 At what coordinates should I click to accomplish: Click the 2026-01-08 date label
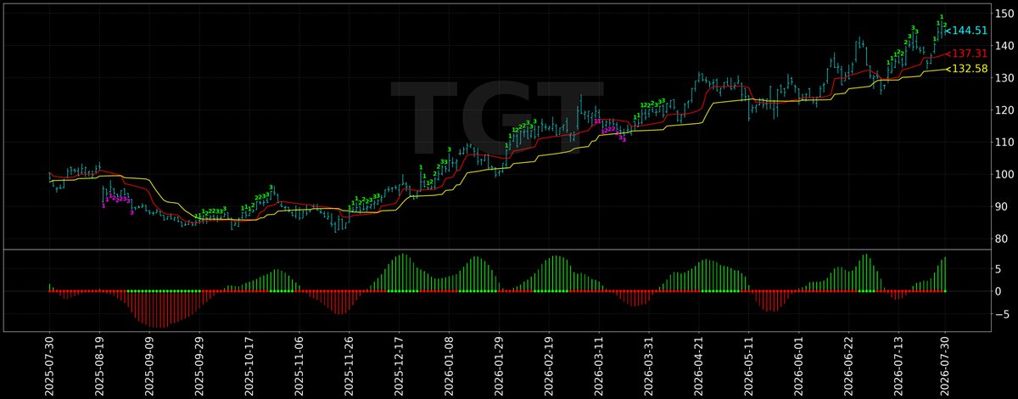point(449,364)
